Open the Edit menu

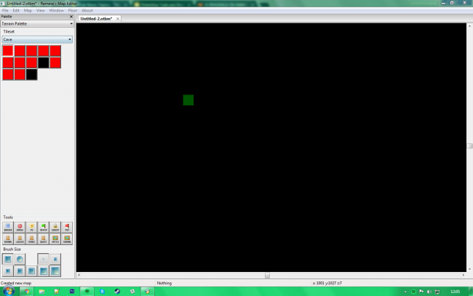pos(16,10)
